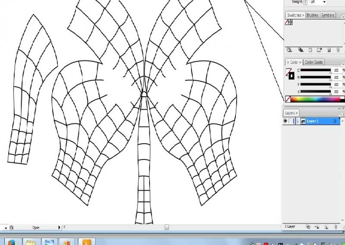Image resolution: width=345 pixels, height=245 pixels.
Task: Toggle visibility eye of Layer 1
Action: (285, 121)
